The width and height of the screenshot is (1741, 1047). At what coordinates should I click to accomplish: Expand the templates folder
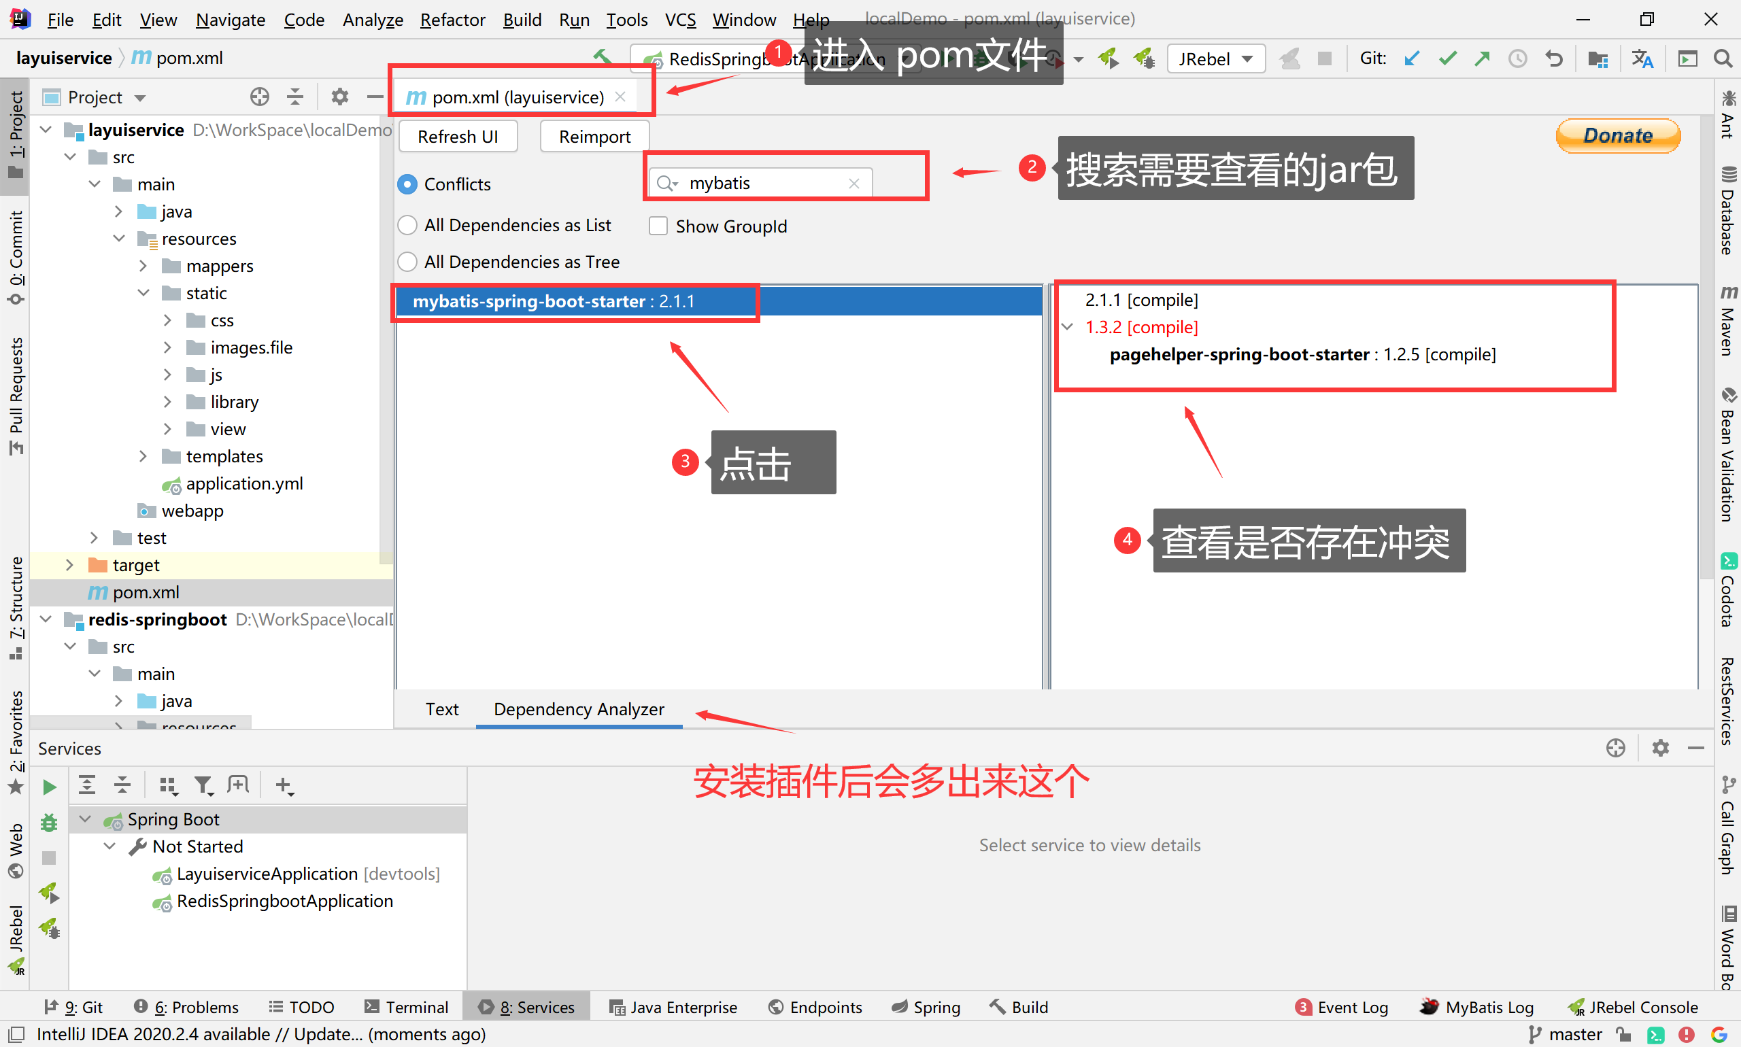pos(143,456)
